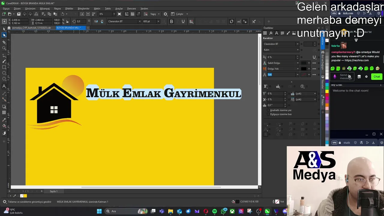
Task: Open Yapış snap dropdown
Action: (x=158, y=14)
